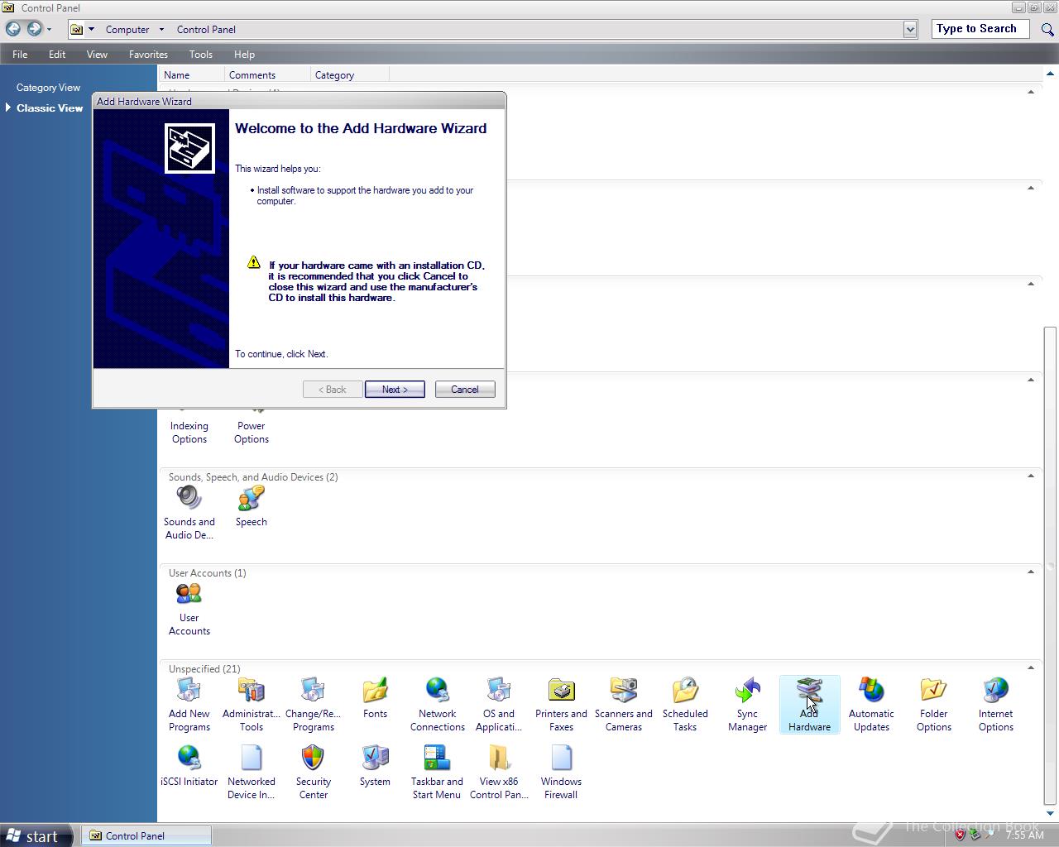Collapse the Unspecified group
The width and height of the screenshot is (1059, 847).
(x=1031, y=668)
